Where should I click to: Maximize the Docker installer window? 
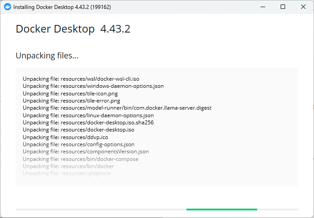click(283, 7)
